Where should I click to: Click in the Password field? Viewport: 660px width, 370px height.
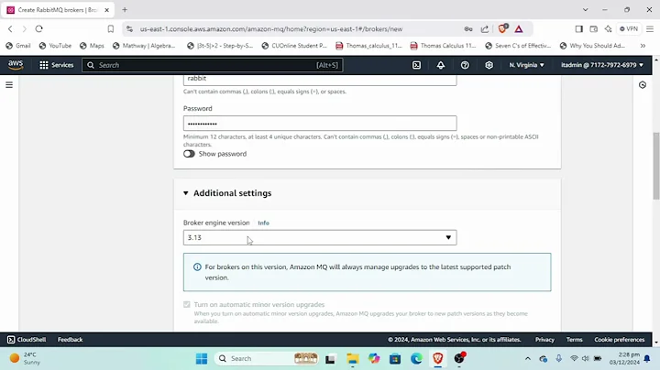click(320, 124)
